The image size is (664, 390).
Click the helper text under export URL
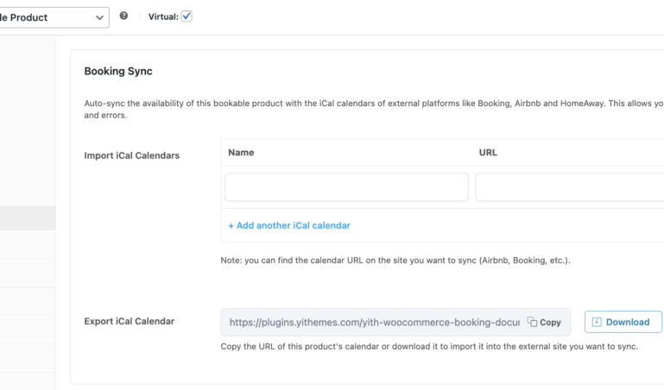pyautogui.click(x=429, y=347)
